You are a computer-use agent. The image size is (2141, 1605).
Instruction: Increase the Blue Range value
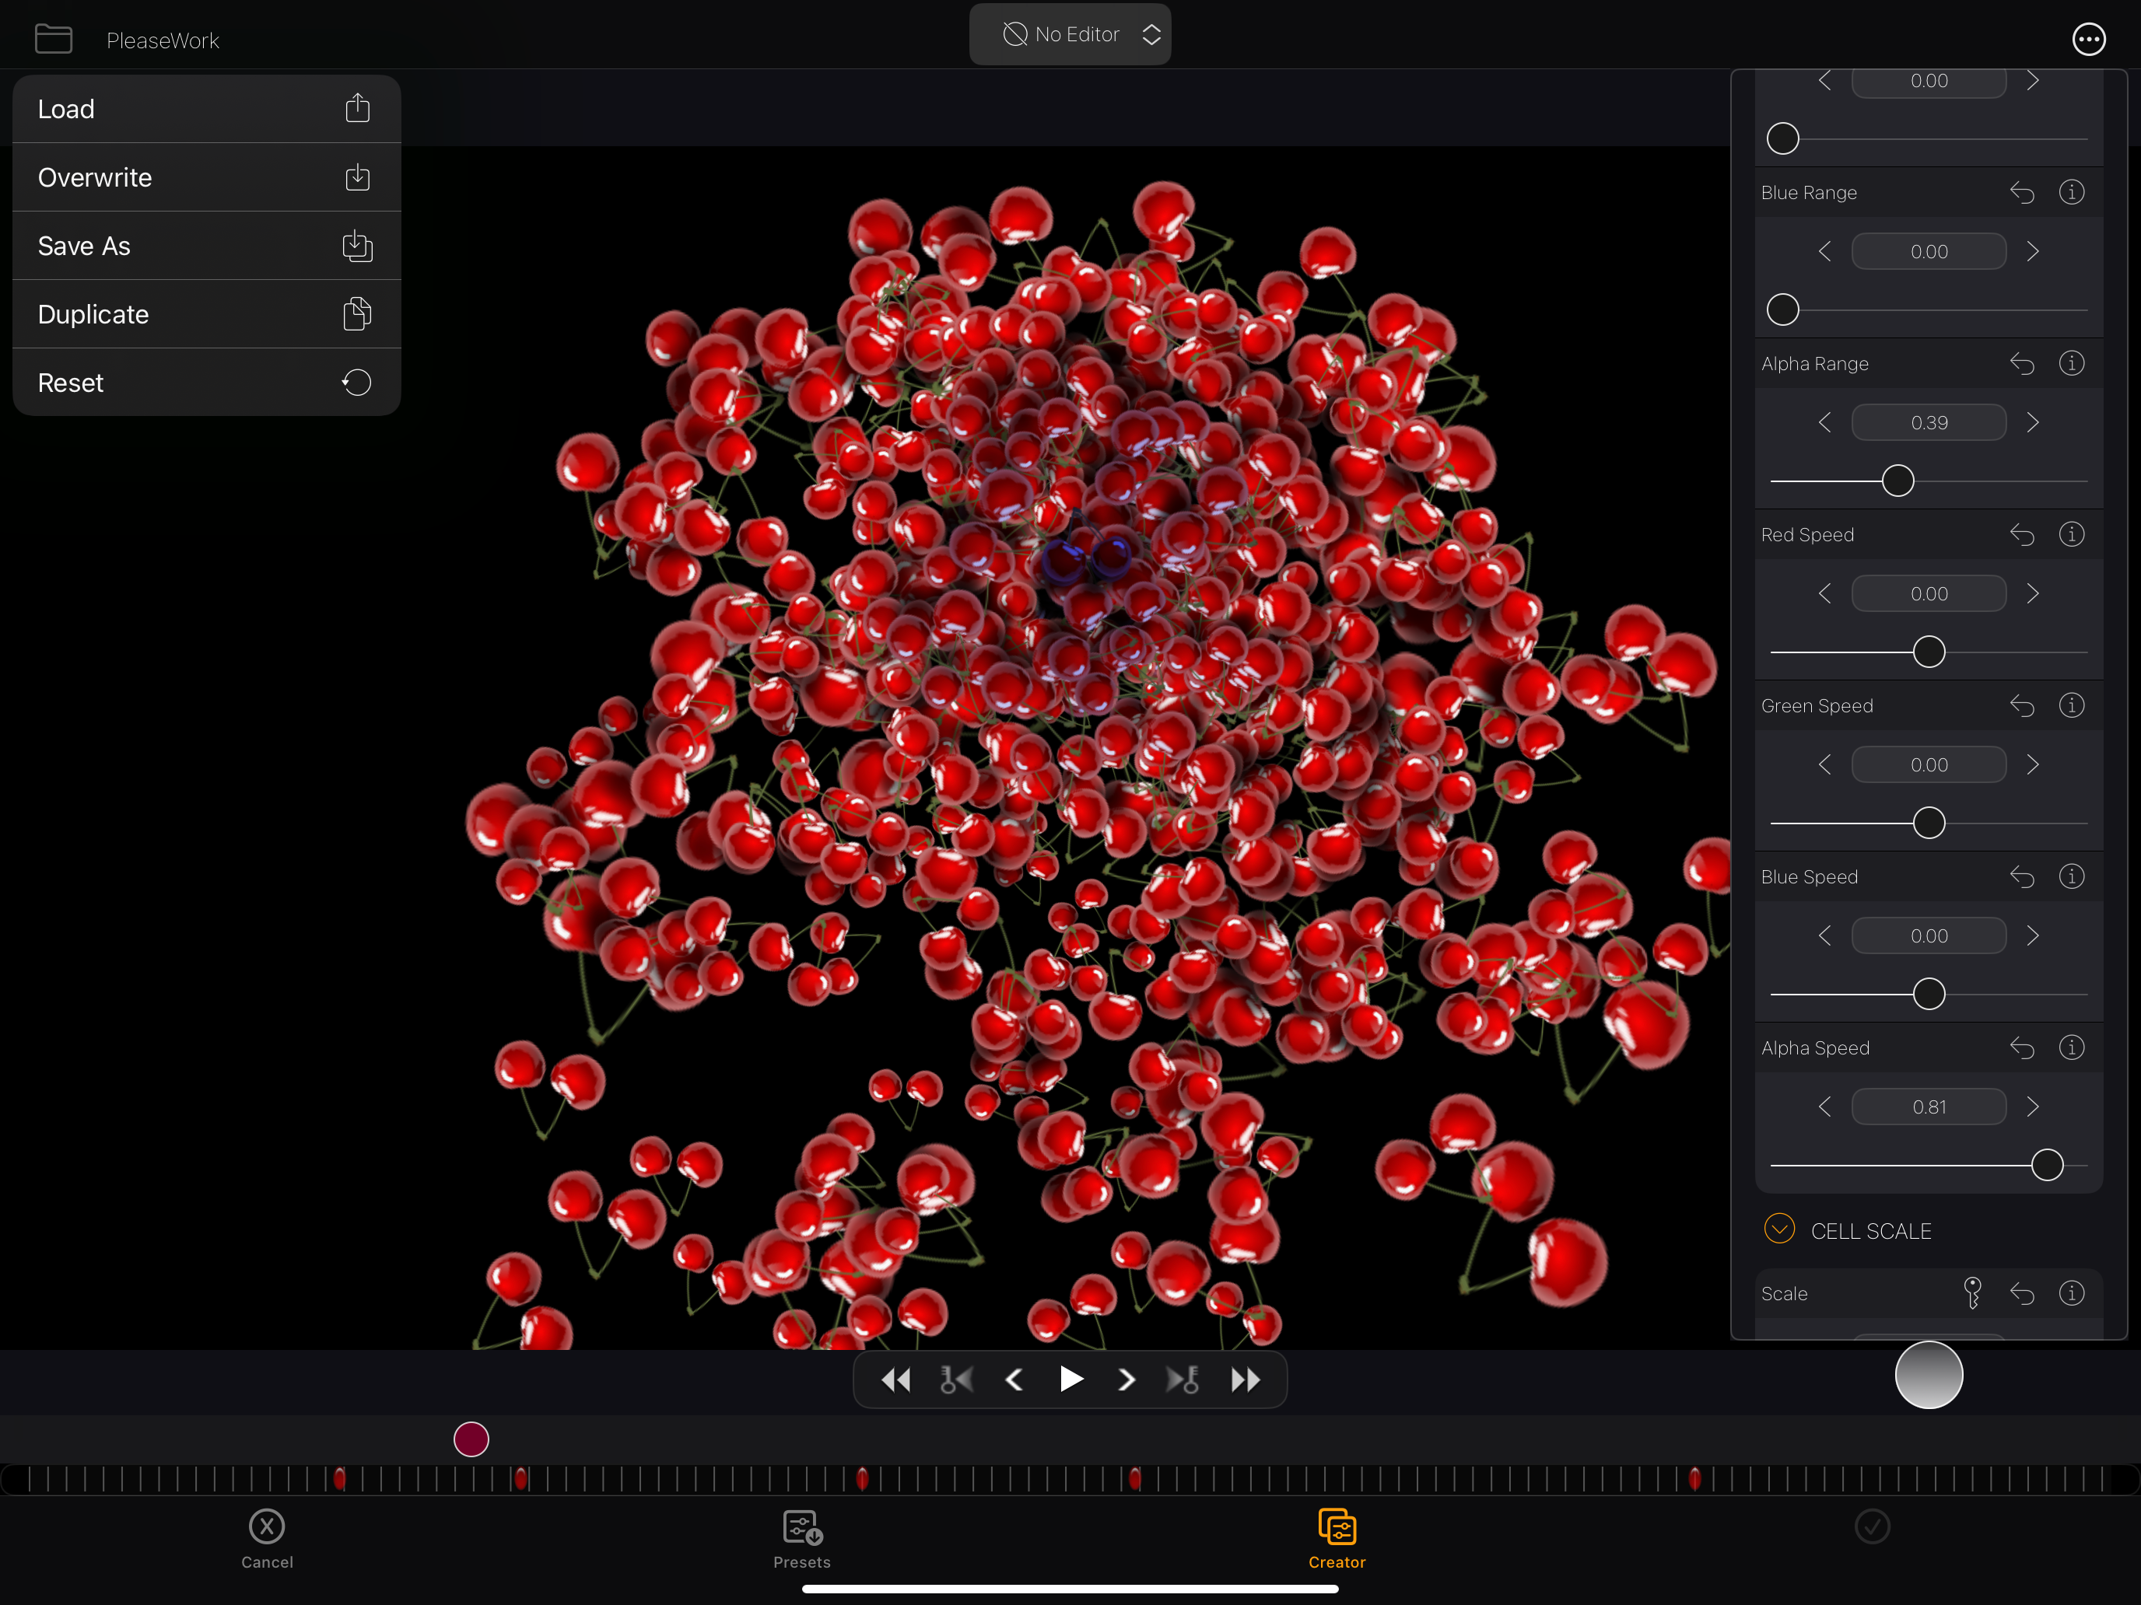click(2033, 251)
